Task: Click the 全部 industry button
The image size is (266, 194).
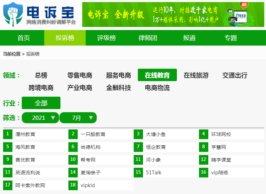Action: click(41, 103)
